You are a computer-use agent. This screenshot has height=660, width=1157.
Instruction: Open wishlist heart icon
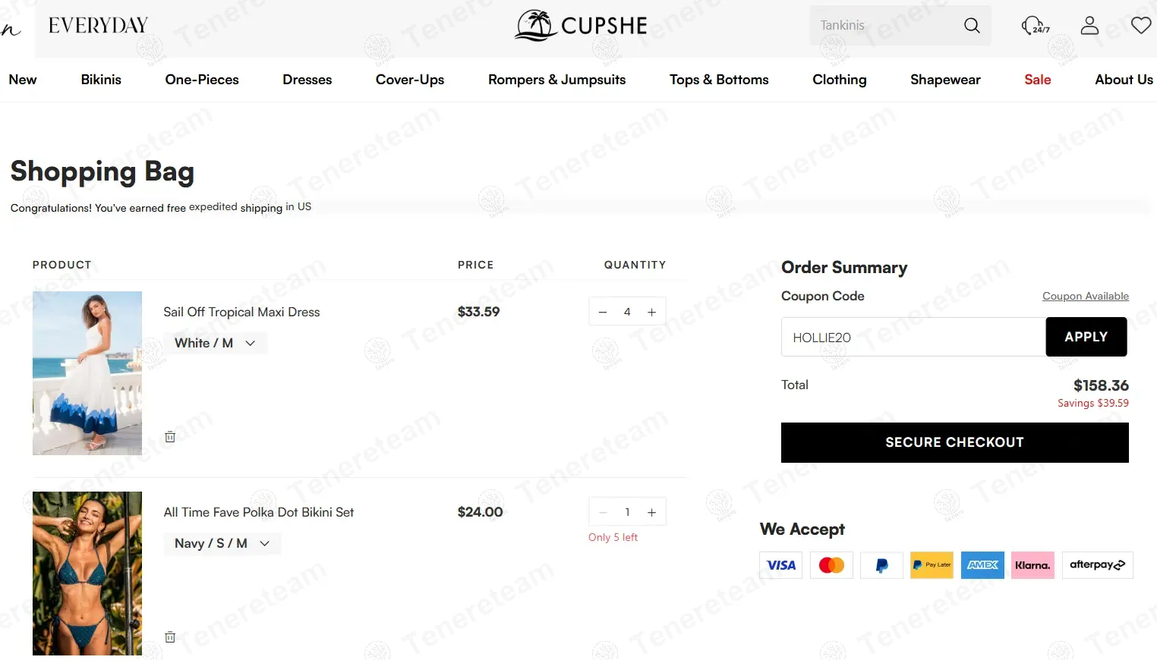click(x=1140, y=26)
